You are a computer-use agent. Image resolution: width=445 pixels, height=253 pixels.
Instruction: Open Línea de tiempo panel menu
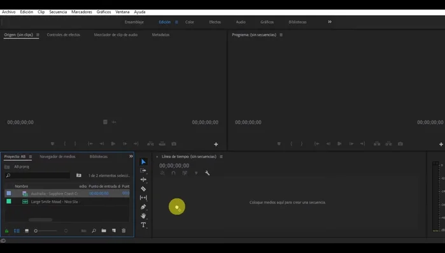tap(221, 157)
